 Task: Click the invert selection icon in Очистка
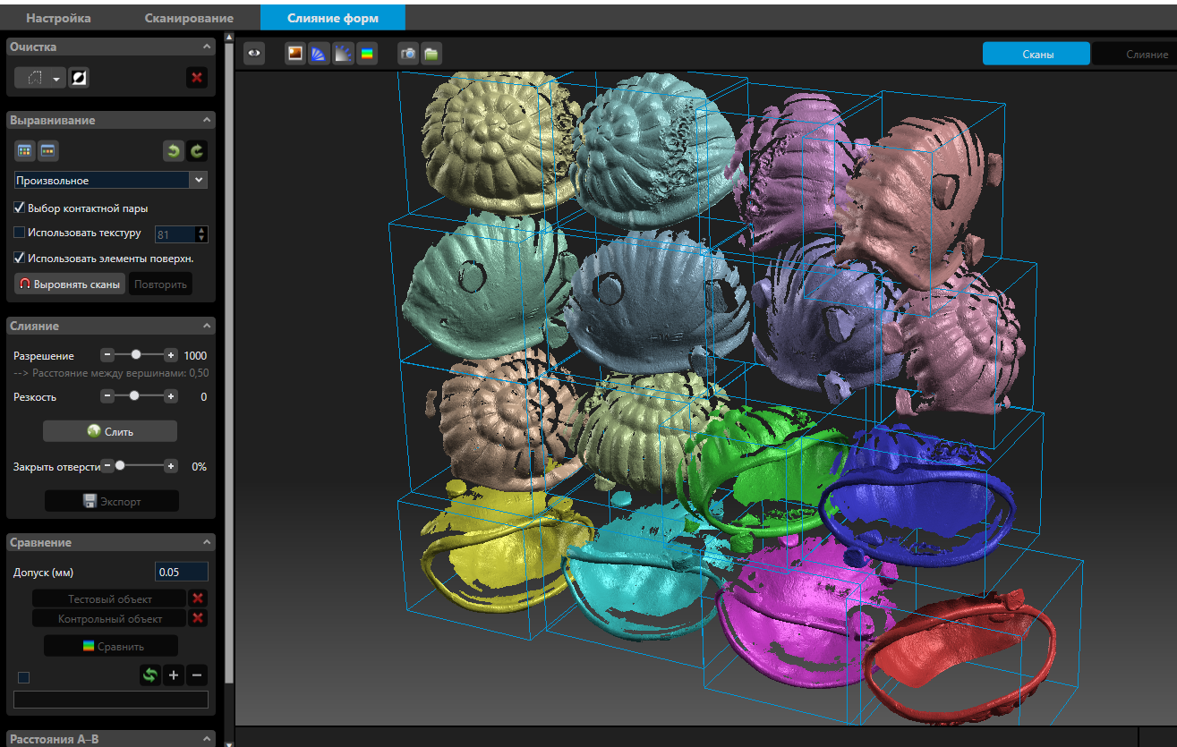(79, 78)
